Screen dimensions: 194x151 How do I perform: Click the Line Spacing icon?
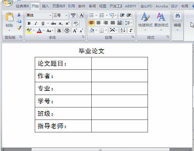coord(127,23)
